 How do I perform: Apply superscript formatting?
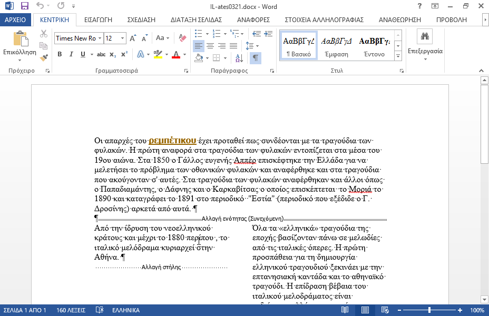124,55
